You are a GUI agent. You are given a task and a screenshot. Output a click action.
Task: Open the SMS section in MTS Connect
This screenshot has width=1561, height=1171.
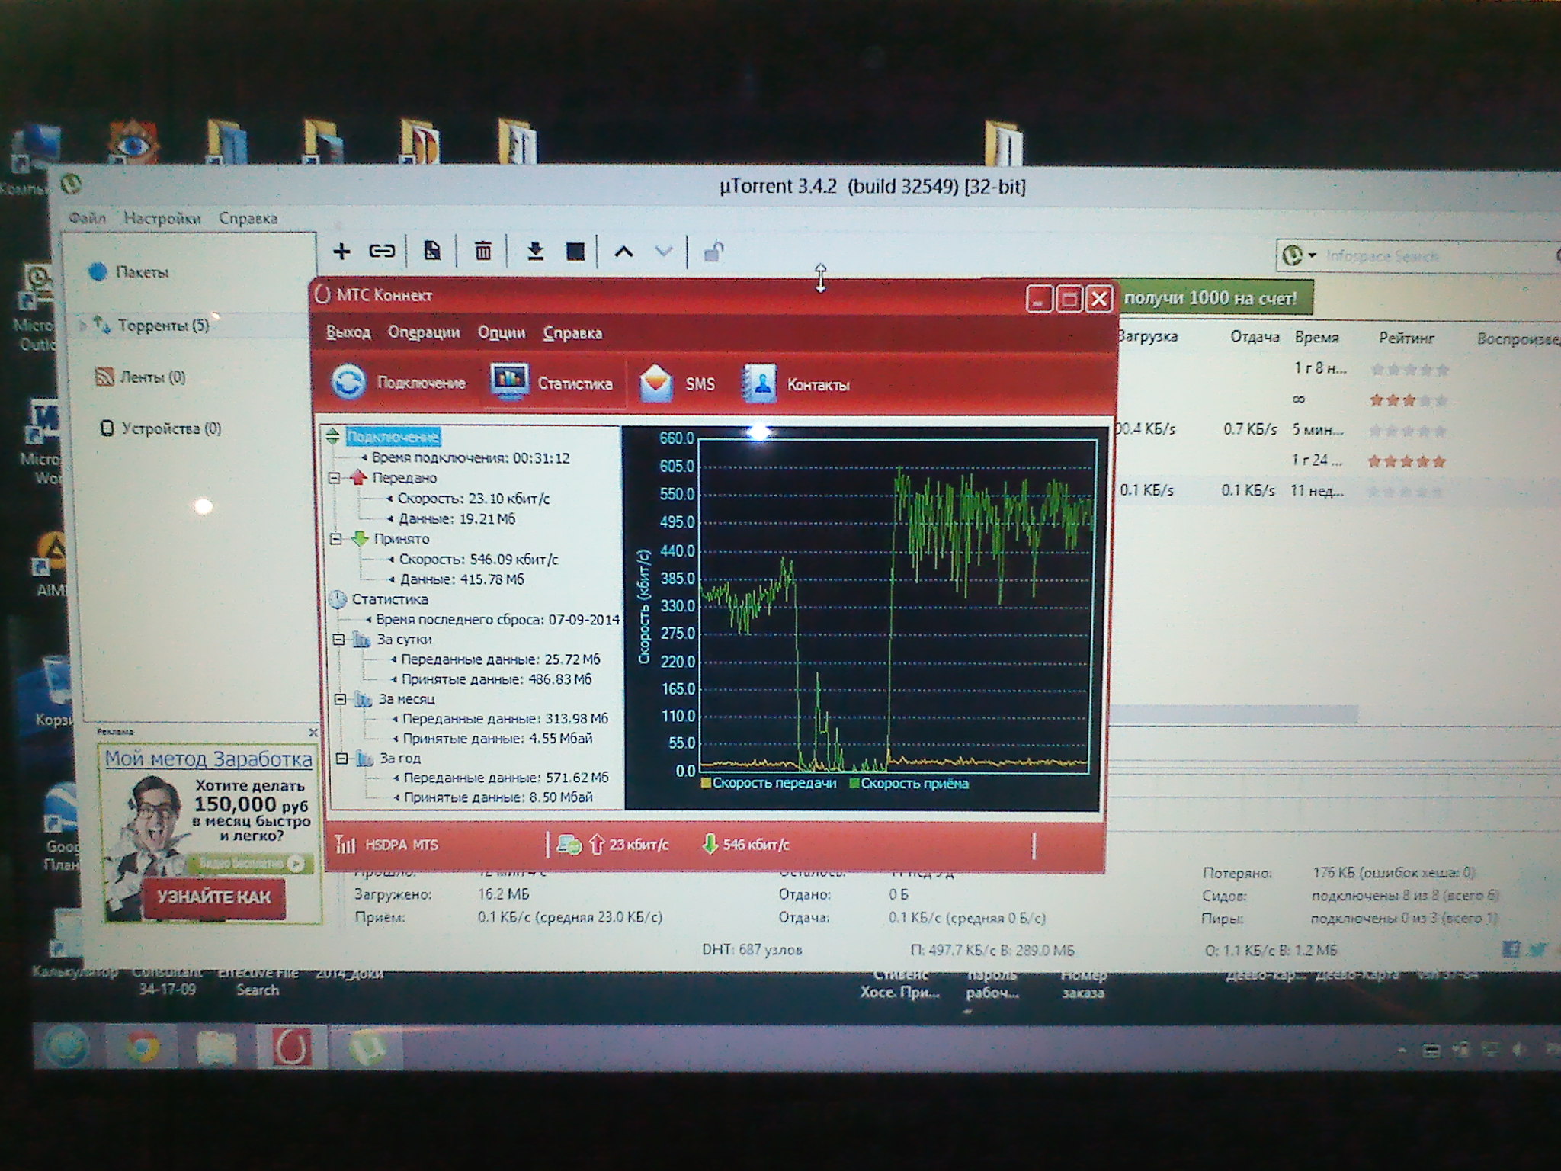[677, 383]
